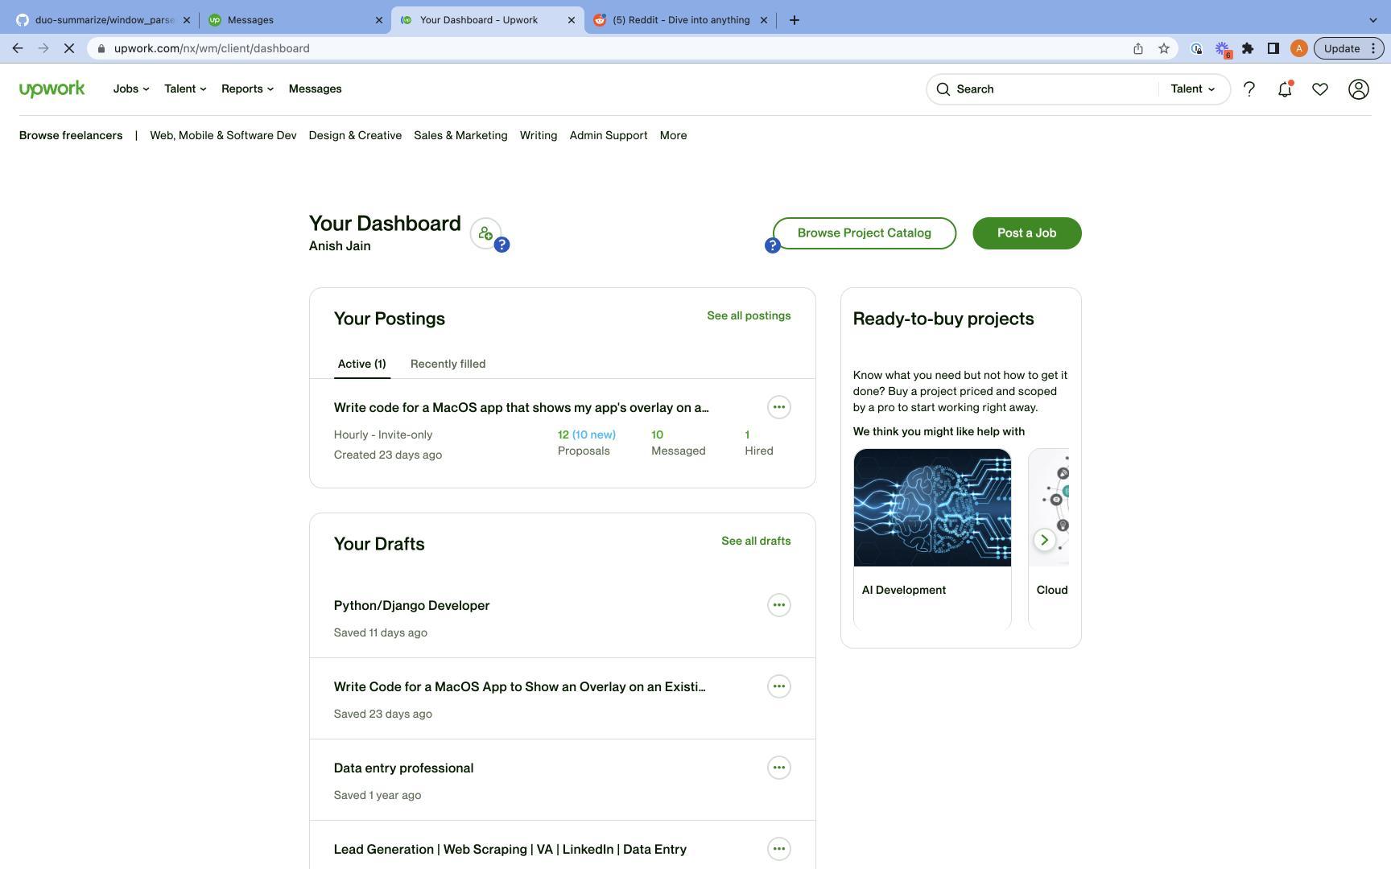Click the Chrome Update button
Screen dimensions: 1391x869
pyautogui.click(x=1348, y=48)
